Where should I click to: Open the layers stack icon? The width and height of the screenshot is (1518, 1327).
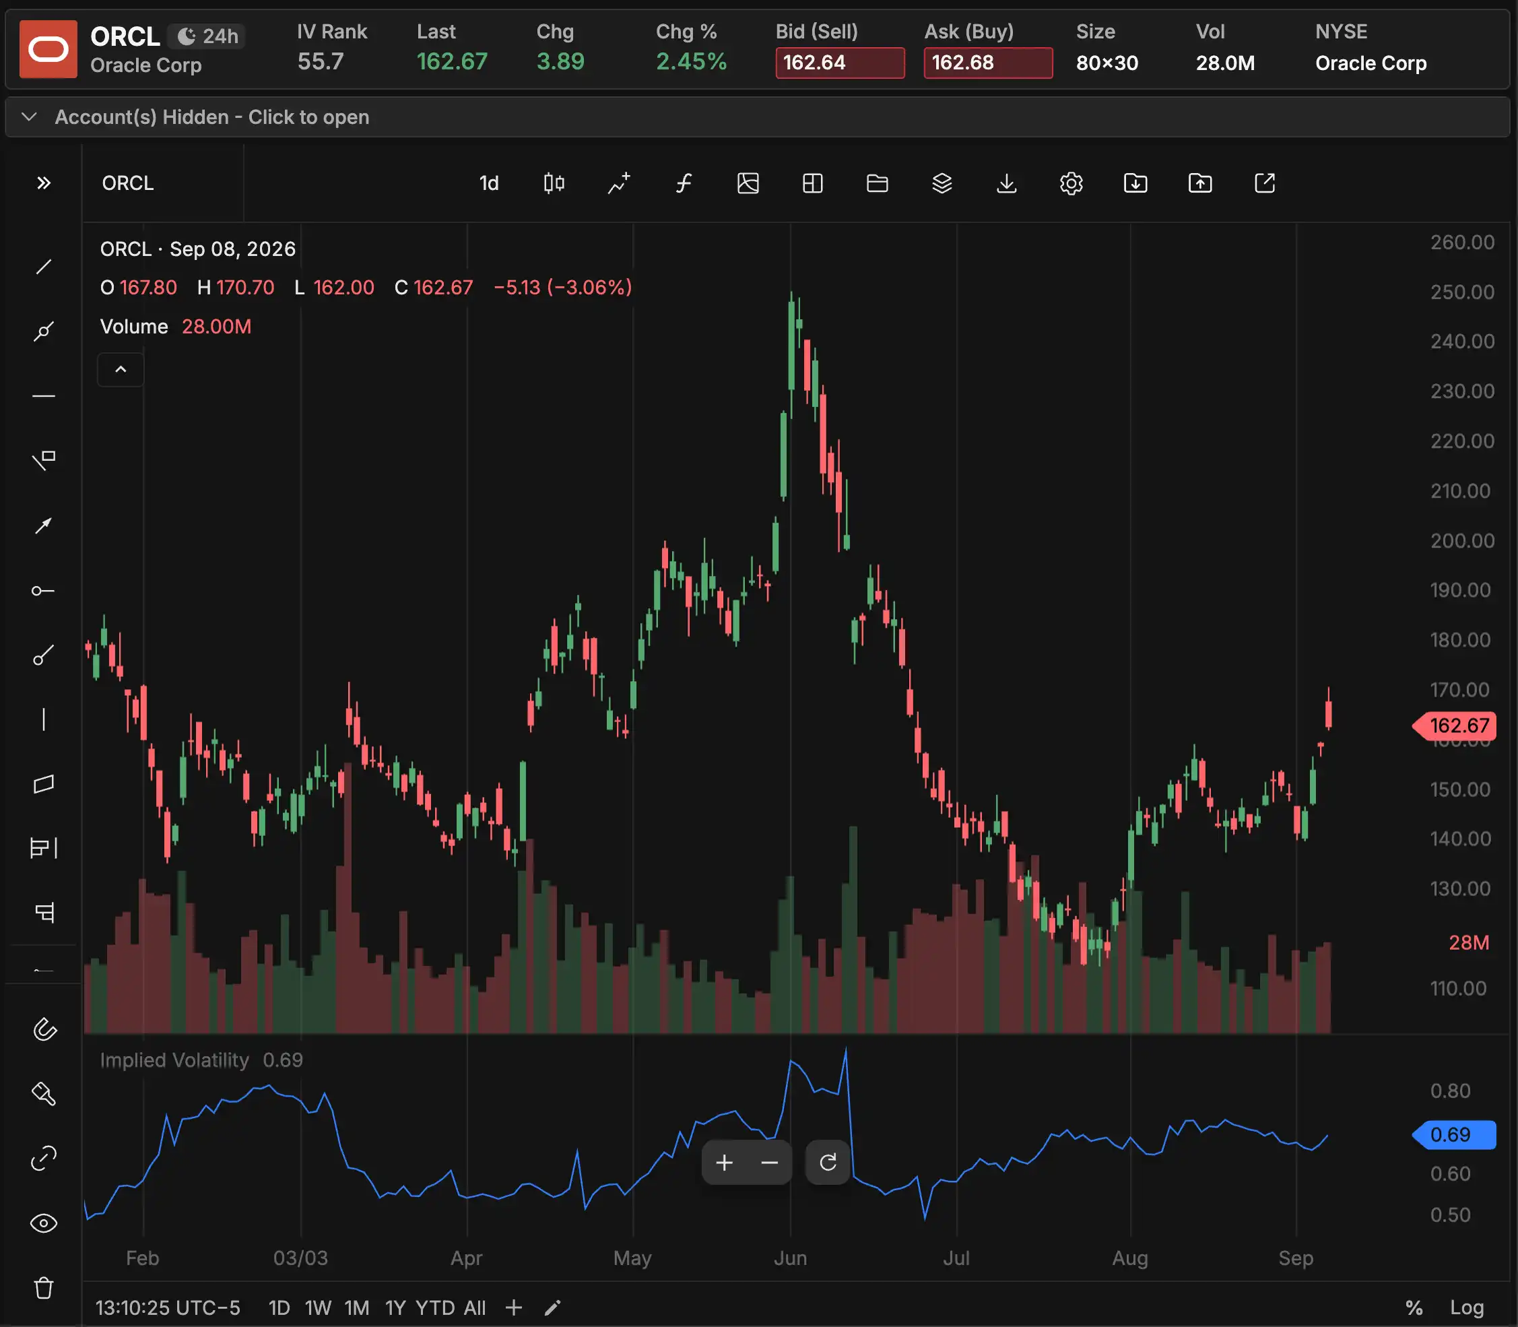942,183
